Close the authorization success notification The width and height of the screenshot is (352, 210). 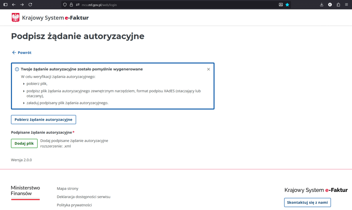coord(208,69)
